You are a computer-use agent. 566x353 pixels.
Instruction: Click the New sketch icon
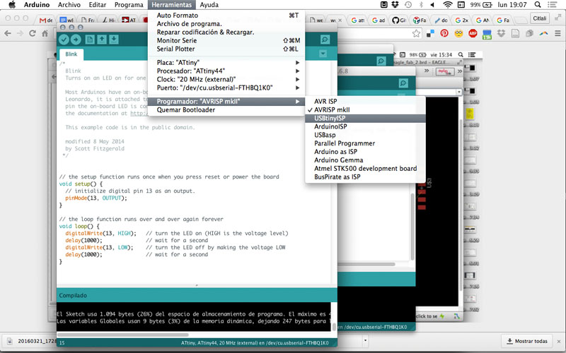(90, 40)
